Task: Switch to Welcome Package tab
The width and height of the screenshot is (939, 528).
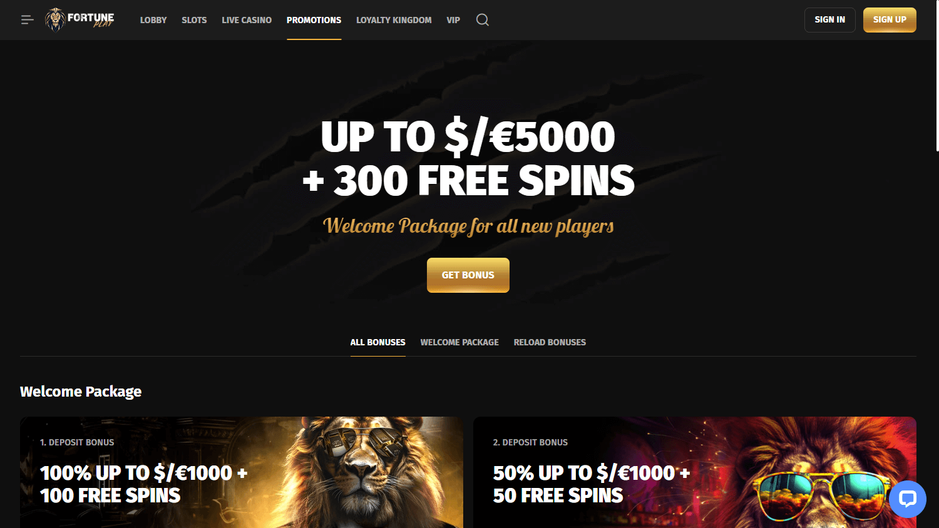Action: pos(459,342)
